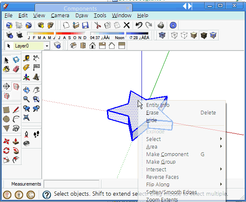This screenshot has height=202, width=246.
Task: Toggle shadows display button
Action: point(19,35)
